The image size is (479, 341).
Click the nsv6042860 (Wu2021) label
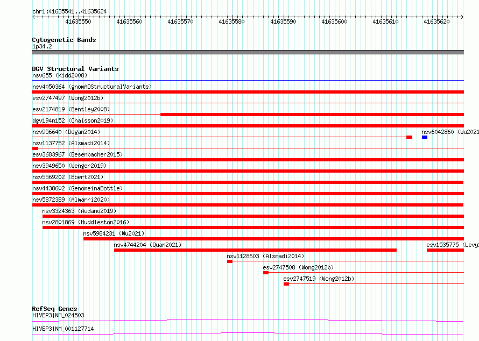[x=450, y=132]
